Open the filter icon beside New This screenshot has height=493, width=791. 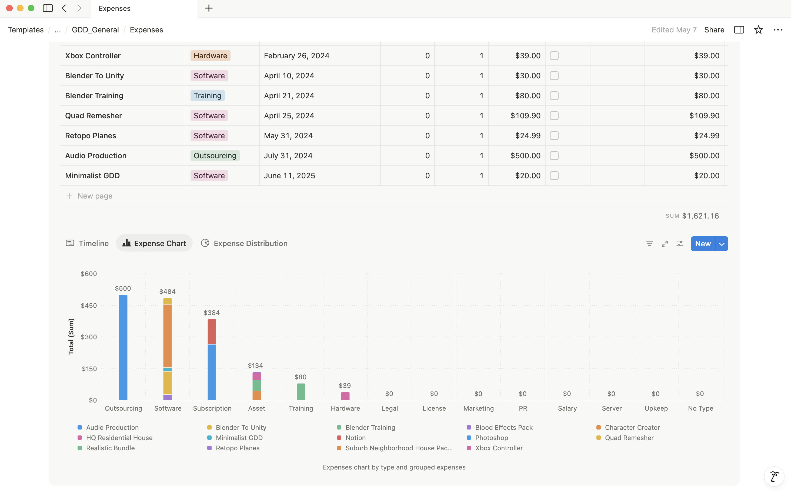(x=649, y=244)
